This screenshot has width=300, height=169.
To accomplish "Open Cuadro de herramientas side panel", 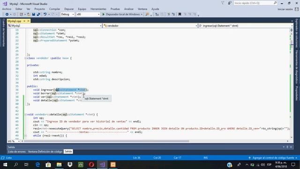I will [3, 32].
